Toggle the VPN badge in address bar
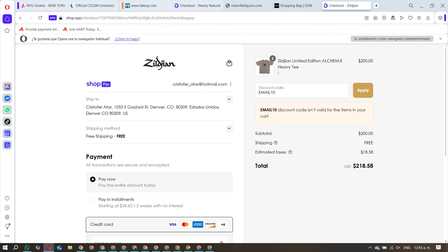This screenshot has height=252, width=448. (53, 18)
